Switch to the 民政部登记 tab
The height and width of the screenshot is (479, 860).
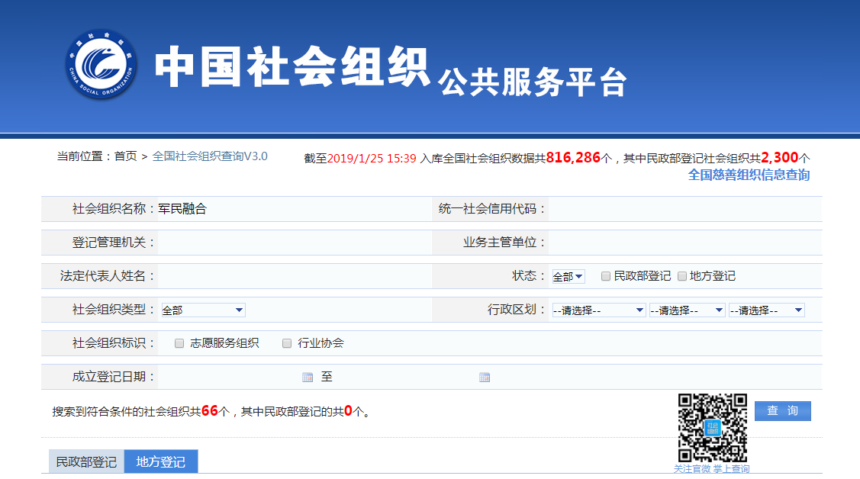click(x=87, y=461)
